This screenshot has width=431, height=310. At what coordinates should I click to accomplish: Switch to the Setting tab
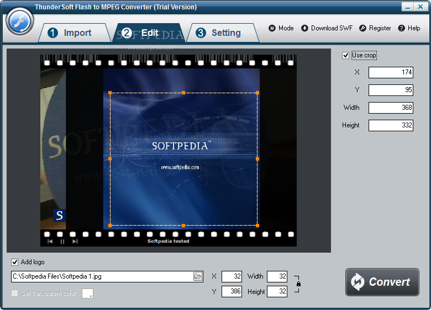tap(222, 33)
